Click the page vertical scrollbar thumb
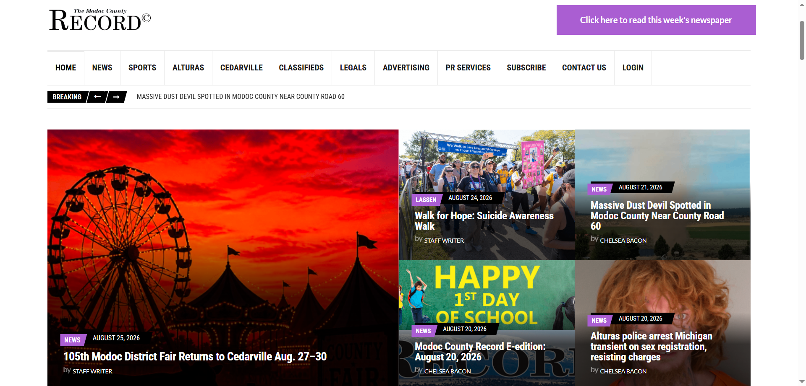The height and width of the screenshot is (386, 806). click(802, 40)
